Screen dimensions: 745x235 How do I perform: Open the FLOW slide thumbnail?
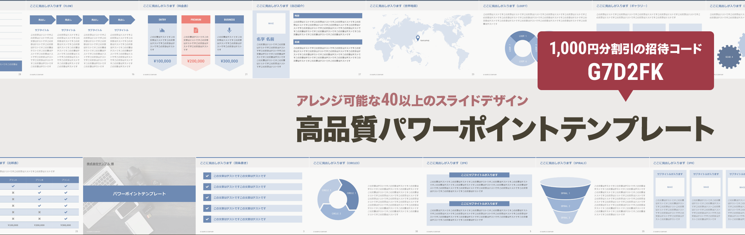pos(82,40)
